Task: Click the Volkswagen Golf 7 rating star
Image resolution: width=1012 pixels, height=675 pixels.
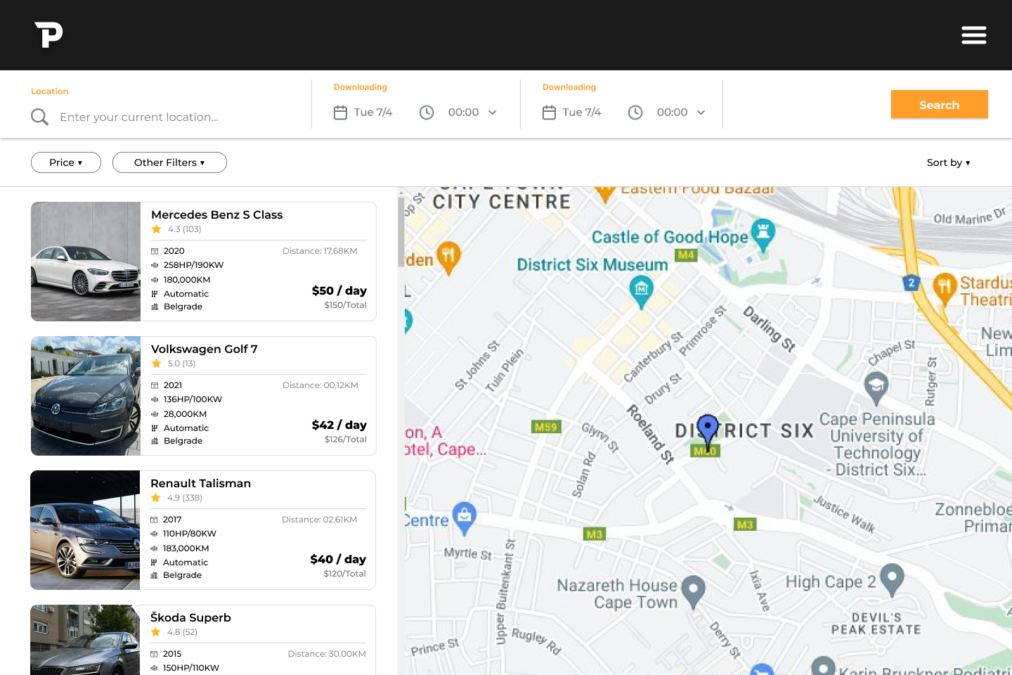Action: point(156,364)
